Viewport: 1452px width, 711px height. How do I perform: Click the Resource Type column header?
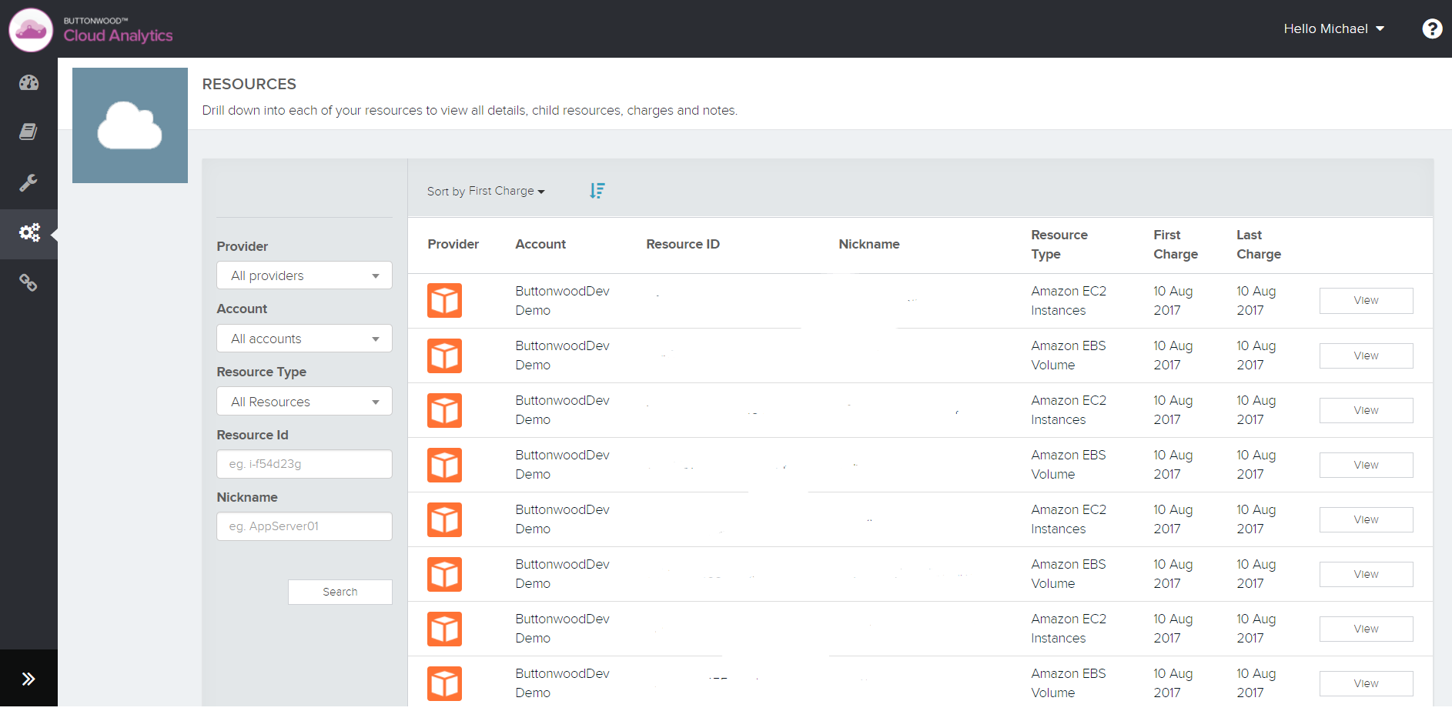pyautogui.click(x=1059, y=244)
